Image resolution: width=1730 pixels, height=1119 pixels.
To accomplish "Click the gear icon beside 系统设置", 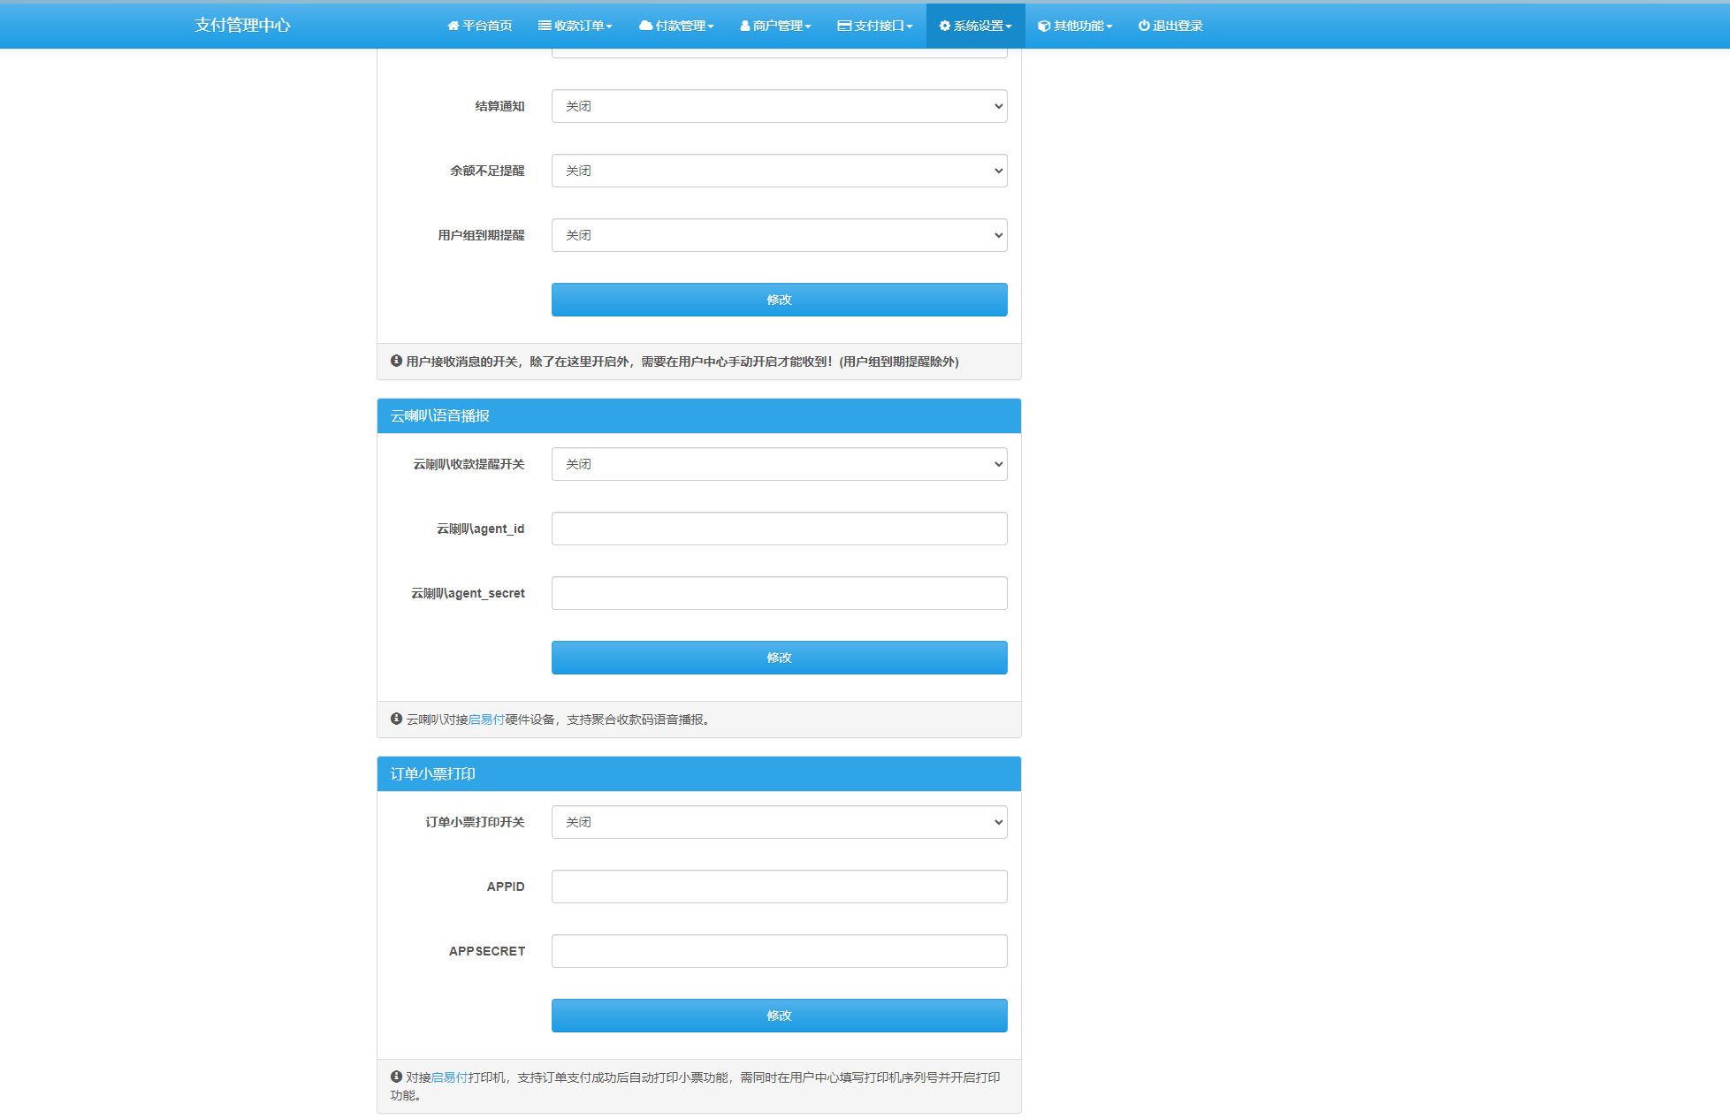I will tap(944, 26).
